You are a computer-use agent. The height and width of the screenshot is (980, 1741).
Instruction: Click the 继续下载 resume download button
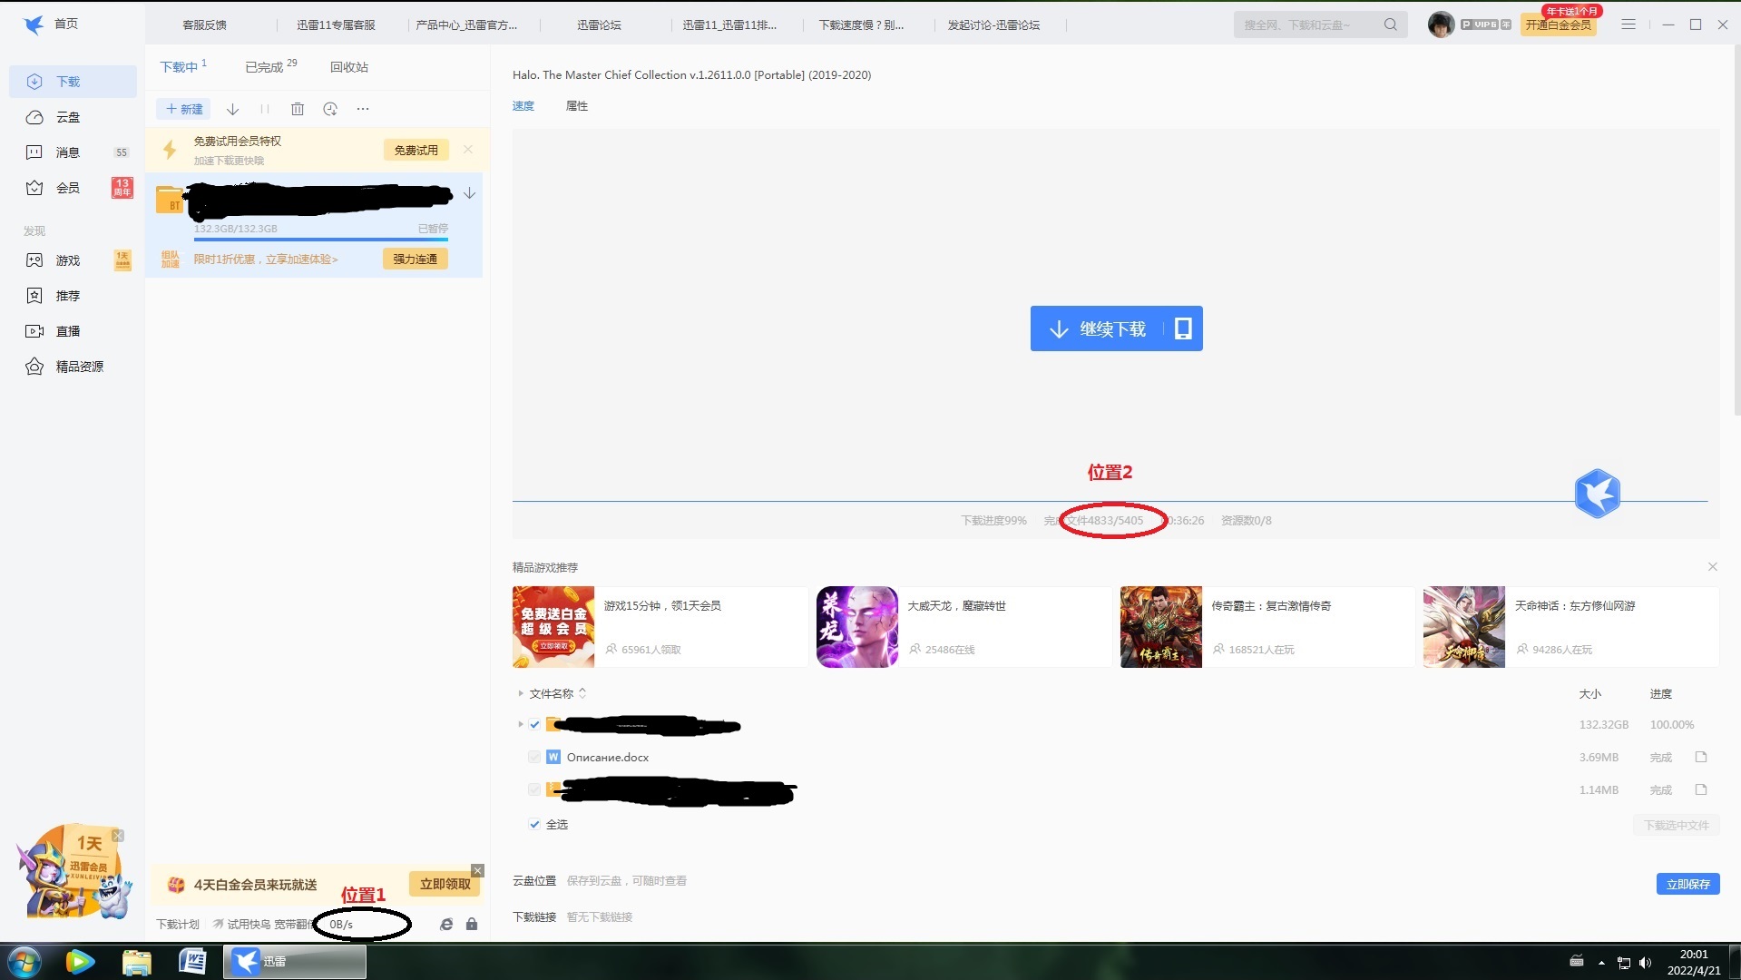click(1115, 328)
